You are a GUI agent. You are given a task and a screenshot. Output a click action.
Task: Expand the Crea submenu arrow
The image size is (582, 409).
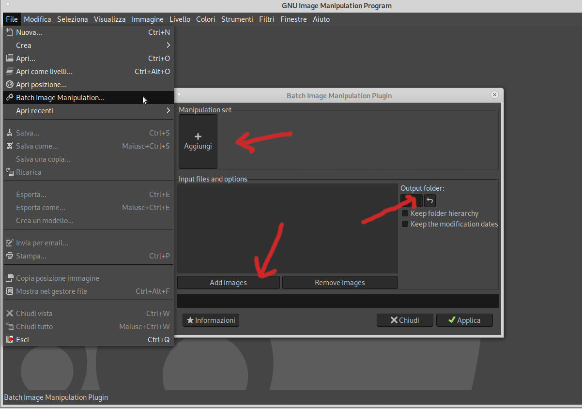click(168, 45)
